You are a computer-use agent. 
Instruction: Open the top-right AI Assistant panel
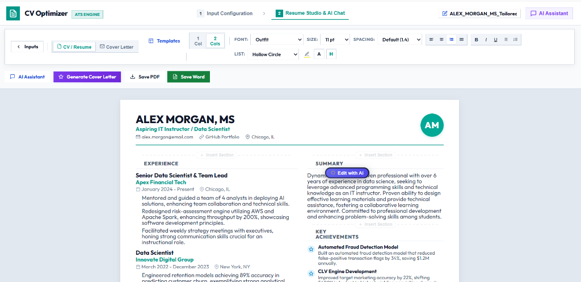coord(549,14)
